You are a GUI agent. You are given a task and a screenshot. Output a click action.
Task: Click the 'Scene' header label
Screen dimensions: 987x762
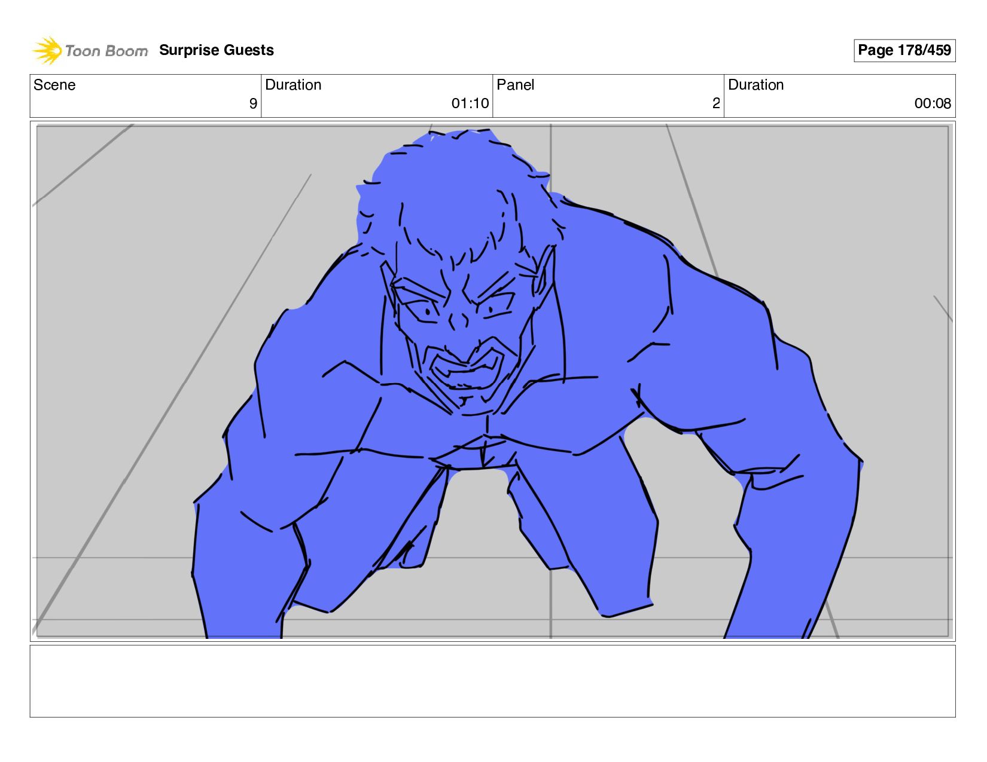click(54, 85)
